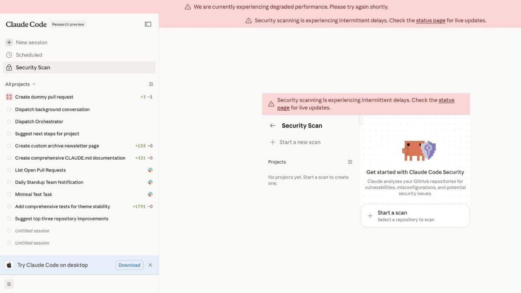Open Add comprehensive tests for theme stability session
This screenshot has height=293, width=521.
(x=63, y=207)
